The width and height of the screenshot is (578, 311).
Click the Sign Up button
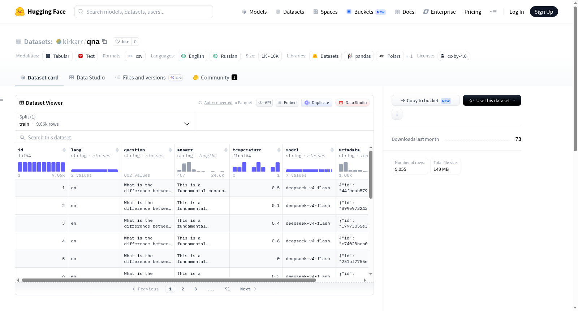click(x=544, y=12)
